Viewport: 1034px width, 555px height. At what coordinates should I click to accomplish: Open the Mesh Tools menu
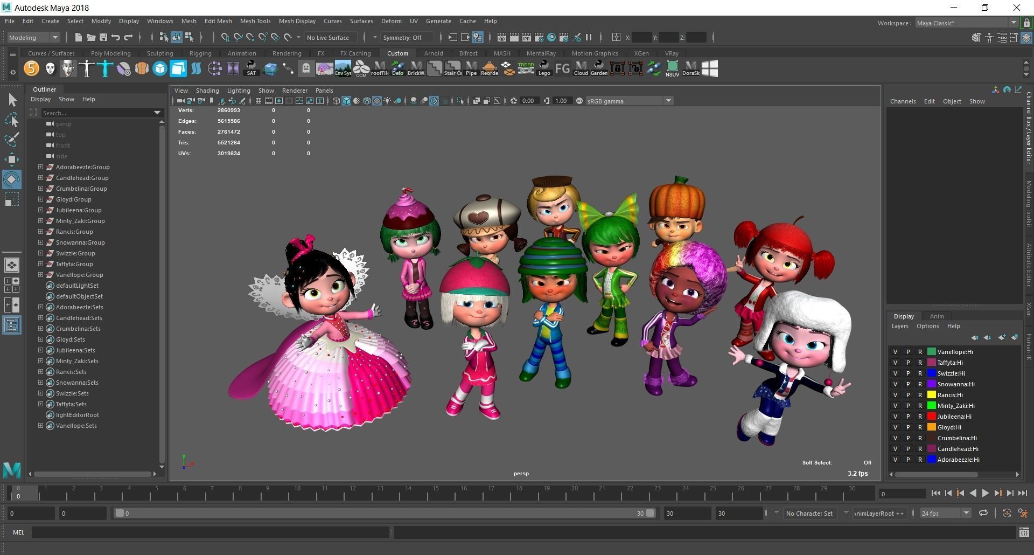255,21
